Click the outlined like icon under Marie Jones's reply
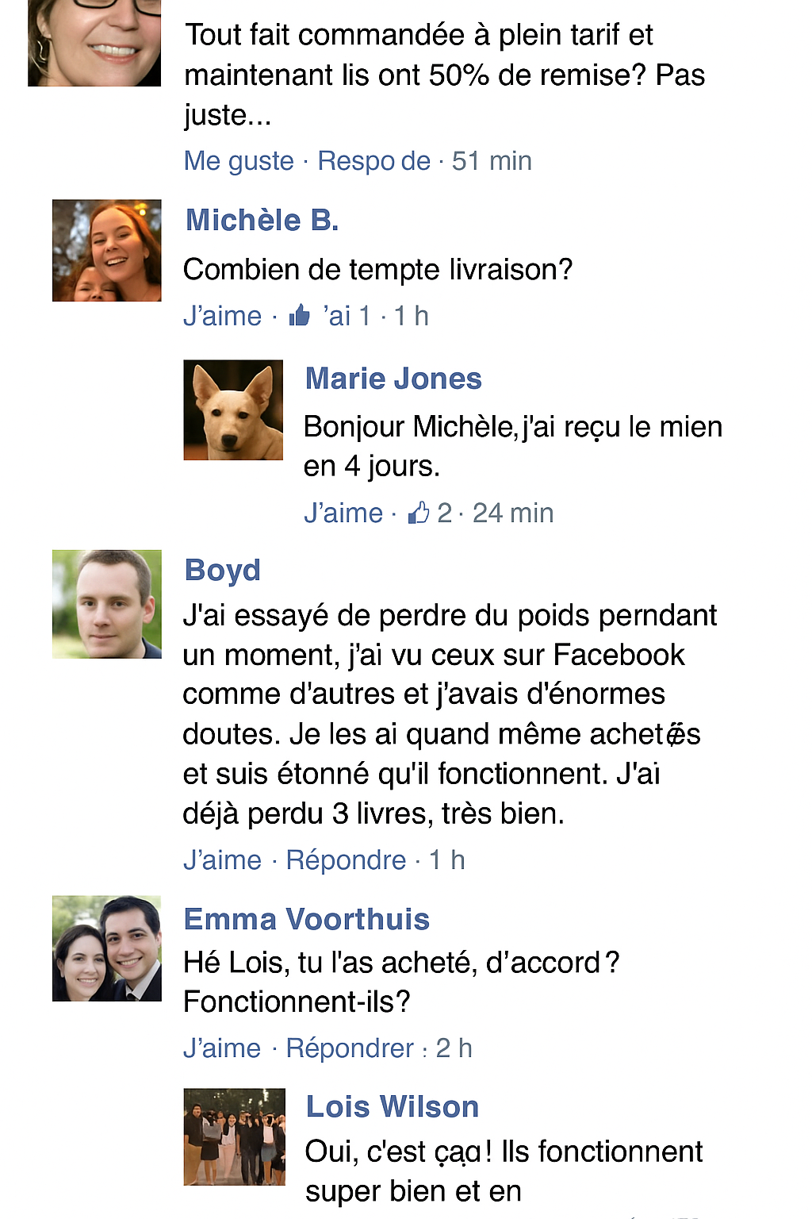Screen dimensions: 812x1219 coord(419,513)
